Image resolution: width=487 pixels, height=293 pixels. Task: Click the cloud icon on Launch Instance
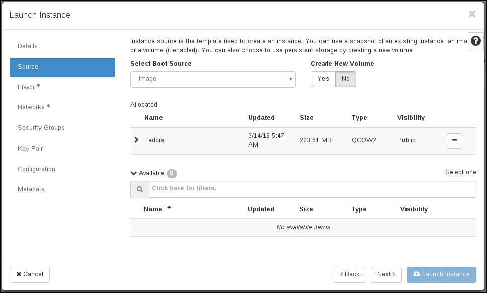(418, 274)
